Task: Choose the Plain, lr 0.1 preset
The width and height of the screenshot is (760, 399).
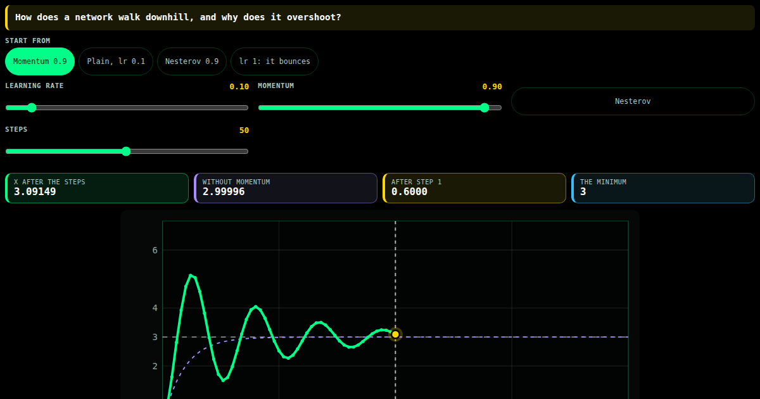Action: click(x=116, y=61)
